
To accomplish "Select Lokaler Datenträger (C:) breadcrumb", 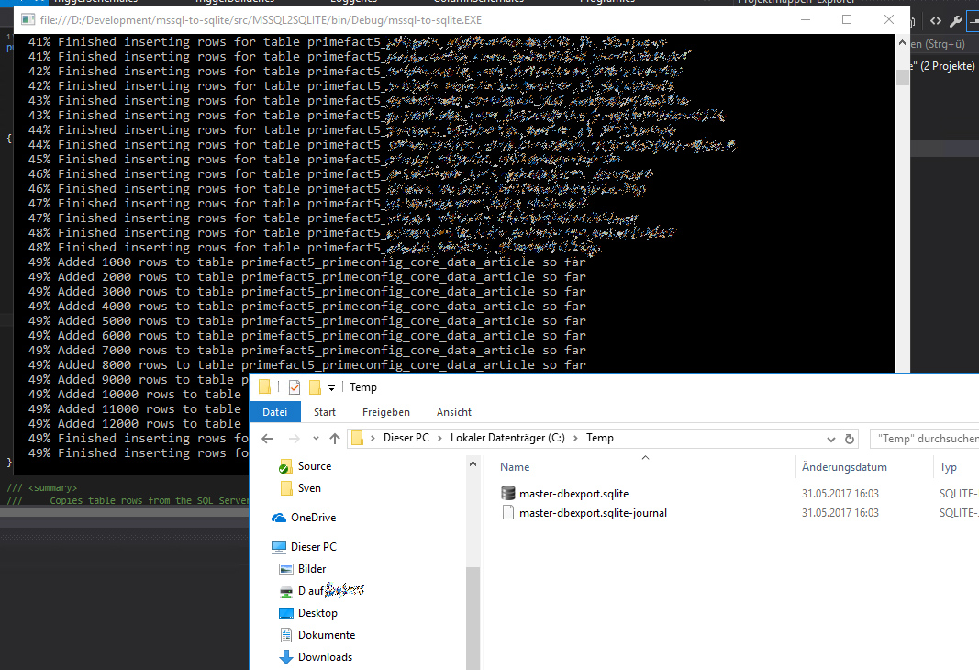I will click(507, 438).
